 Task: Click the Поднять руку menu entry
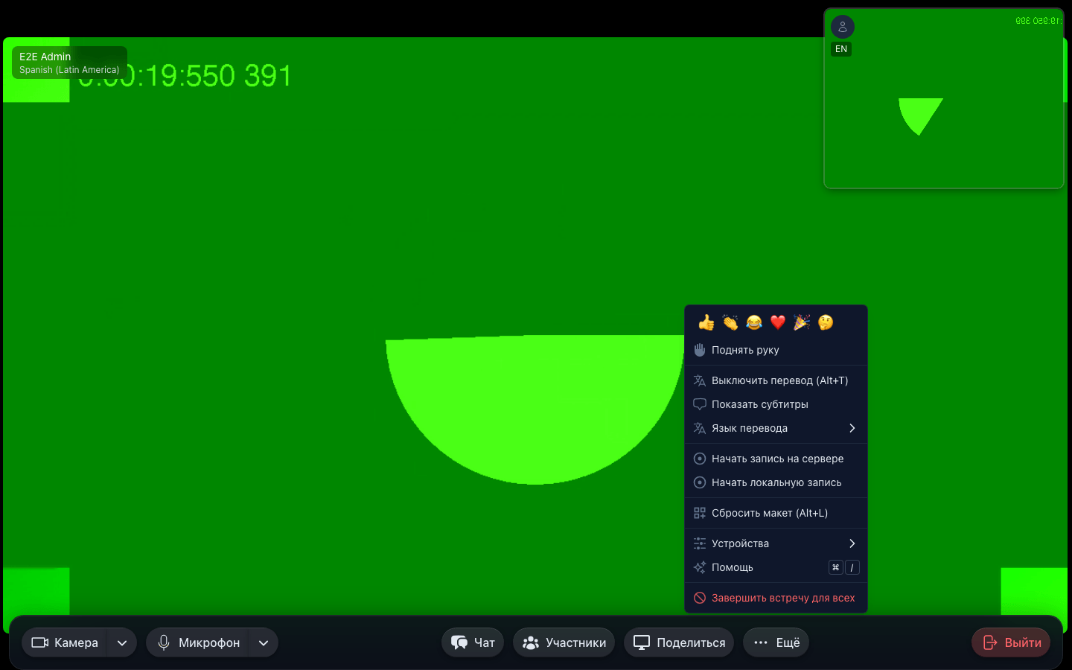[776, 350]
